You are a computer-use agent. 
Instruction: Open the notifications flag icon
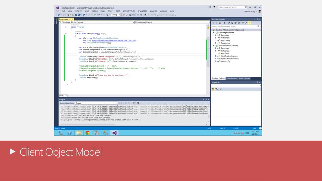coord(215,8)
